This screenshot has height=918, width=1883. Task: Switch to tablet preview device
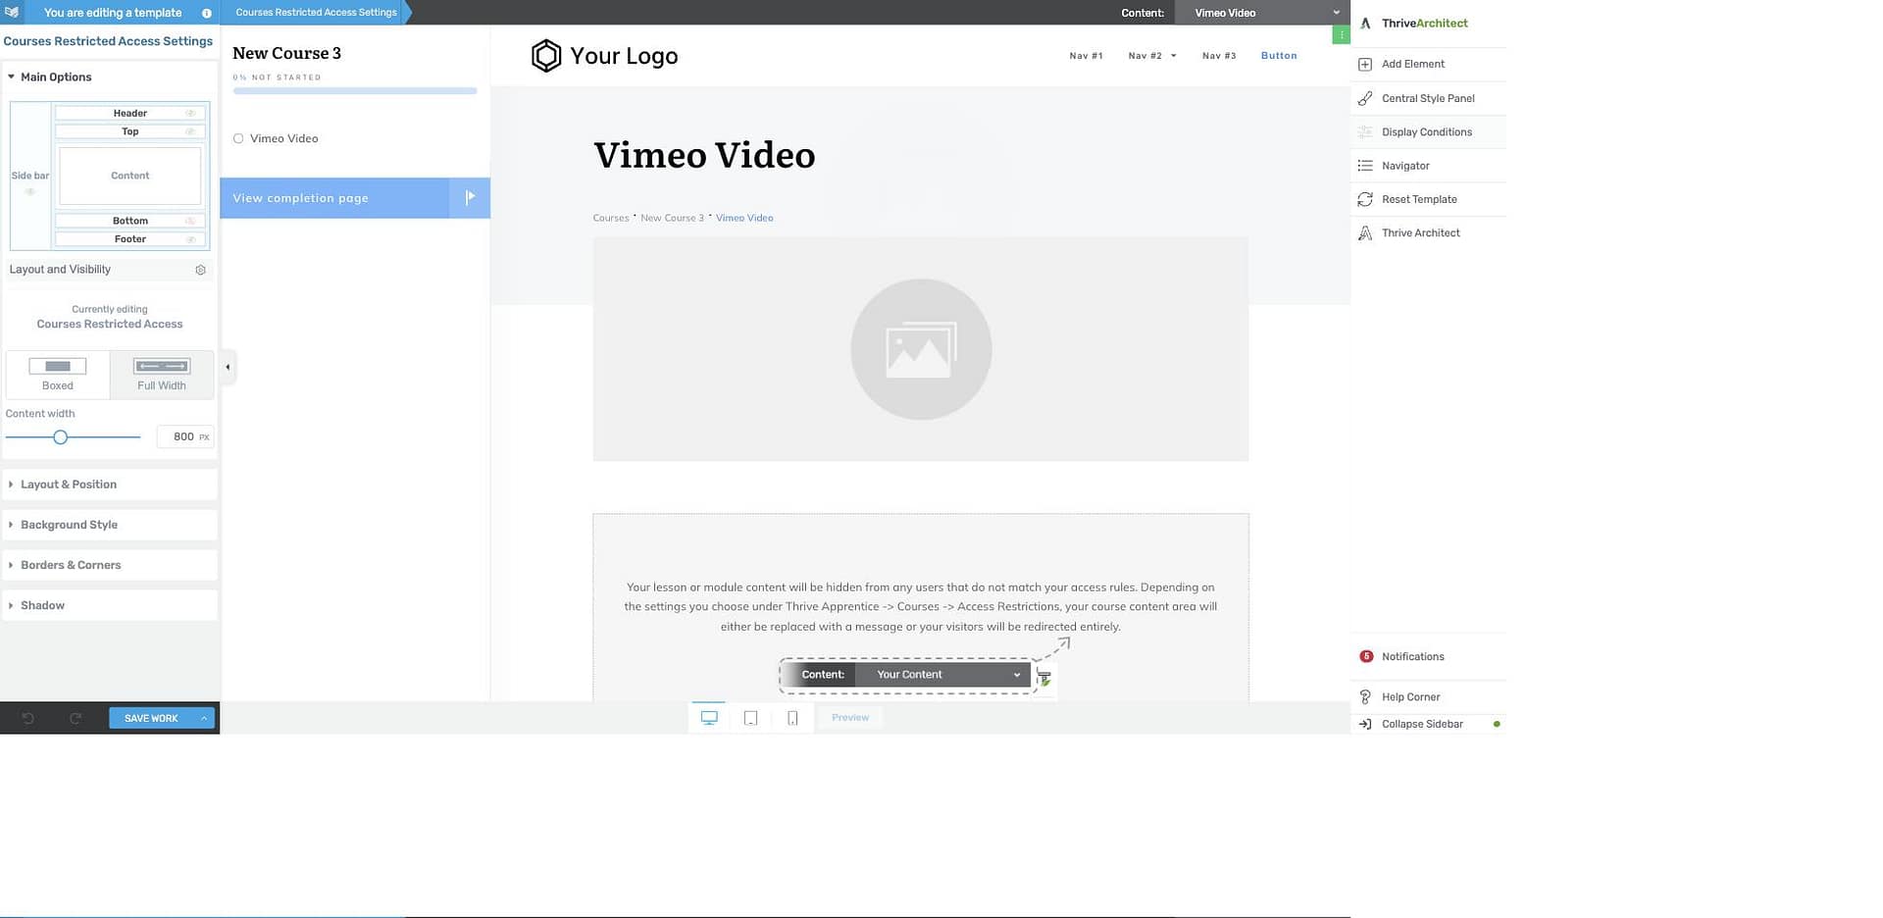click(x=750, y=718)
